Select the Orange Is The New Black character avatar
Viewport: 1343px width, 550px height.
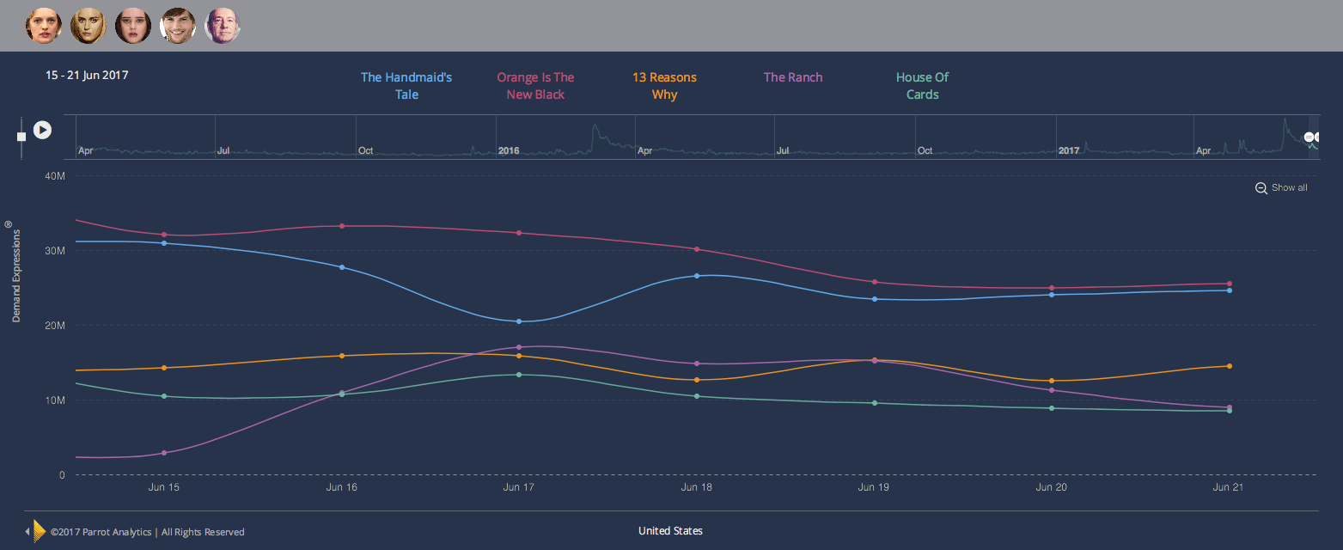tap(89, 25)
